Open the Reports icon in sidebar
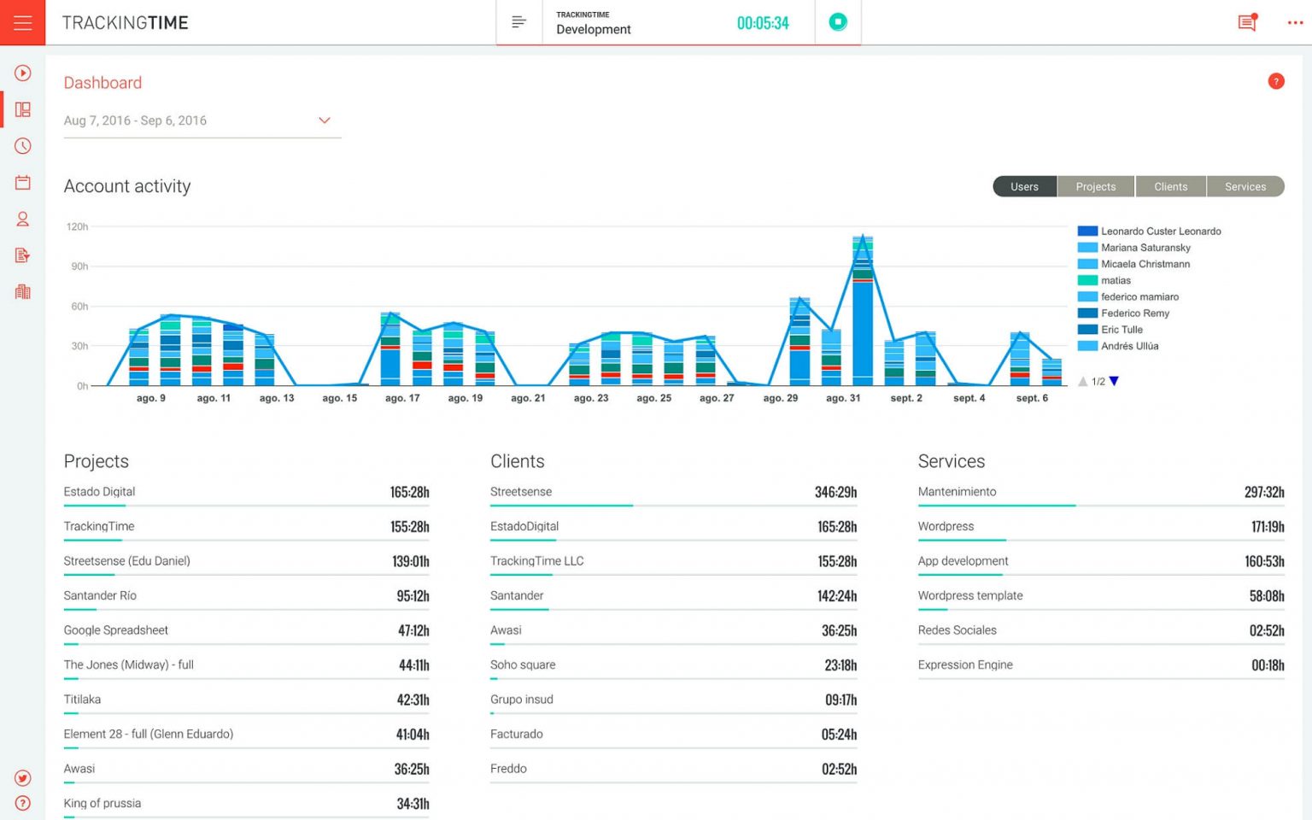This screenshot has width=1312, height=820. [x=22, y=255]
